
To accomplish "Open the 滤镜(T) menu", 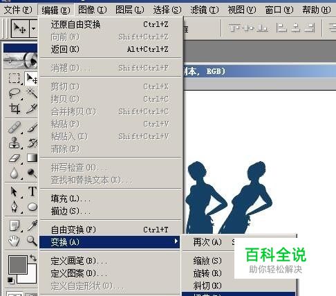I will (x=205, y=10).
